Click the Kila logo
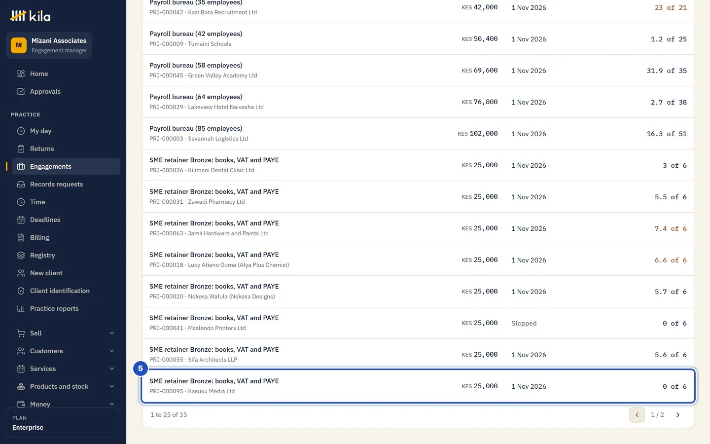This screenshot has width=710, height=444. point(30,16)
